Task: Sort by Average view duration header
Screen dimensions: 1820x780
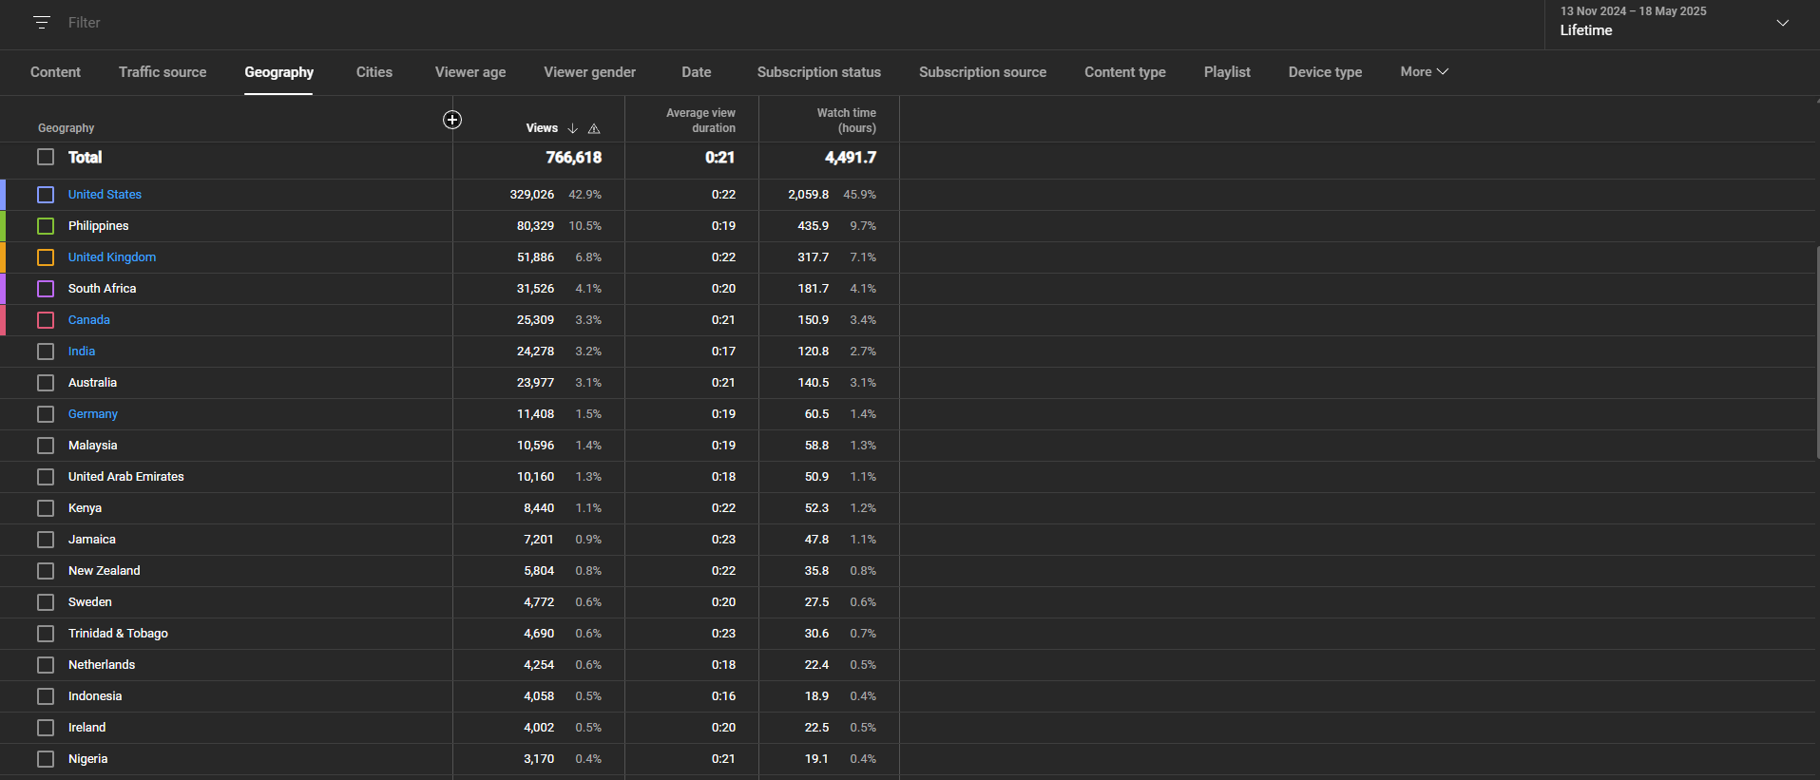Action: [700, 121]
